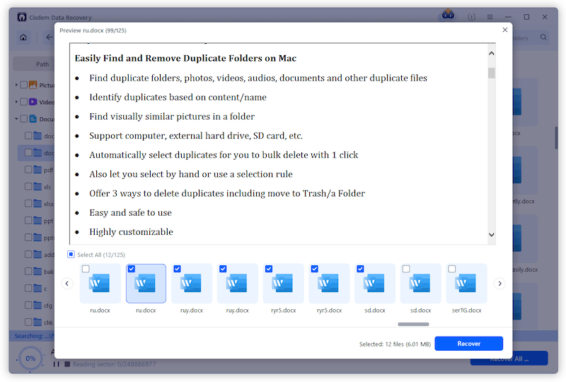Click the Documents category icon
This screenshot has height=382, width=566.
[x=33, y=119]
